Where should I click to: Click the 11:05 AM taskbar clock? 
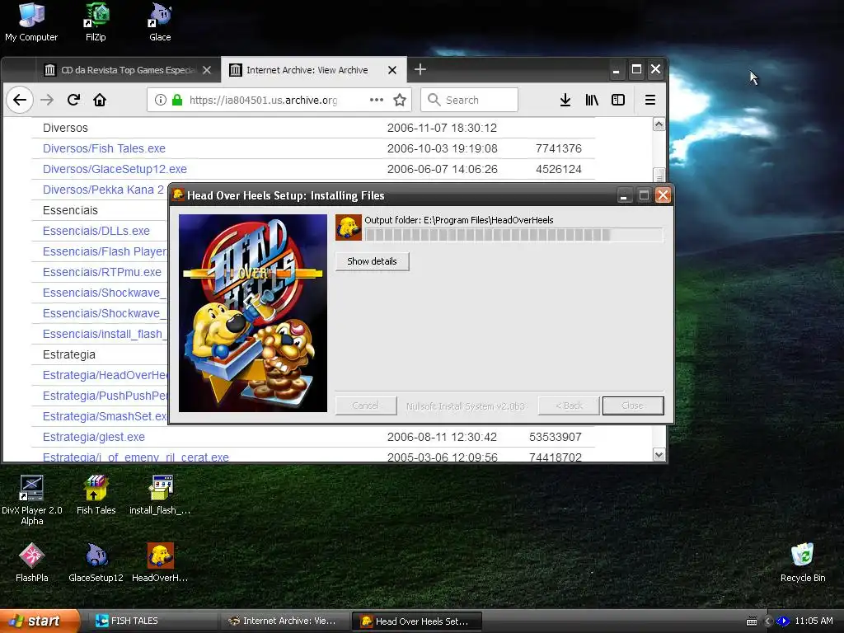pyautogui.click(x=814, y=621)
